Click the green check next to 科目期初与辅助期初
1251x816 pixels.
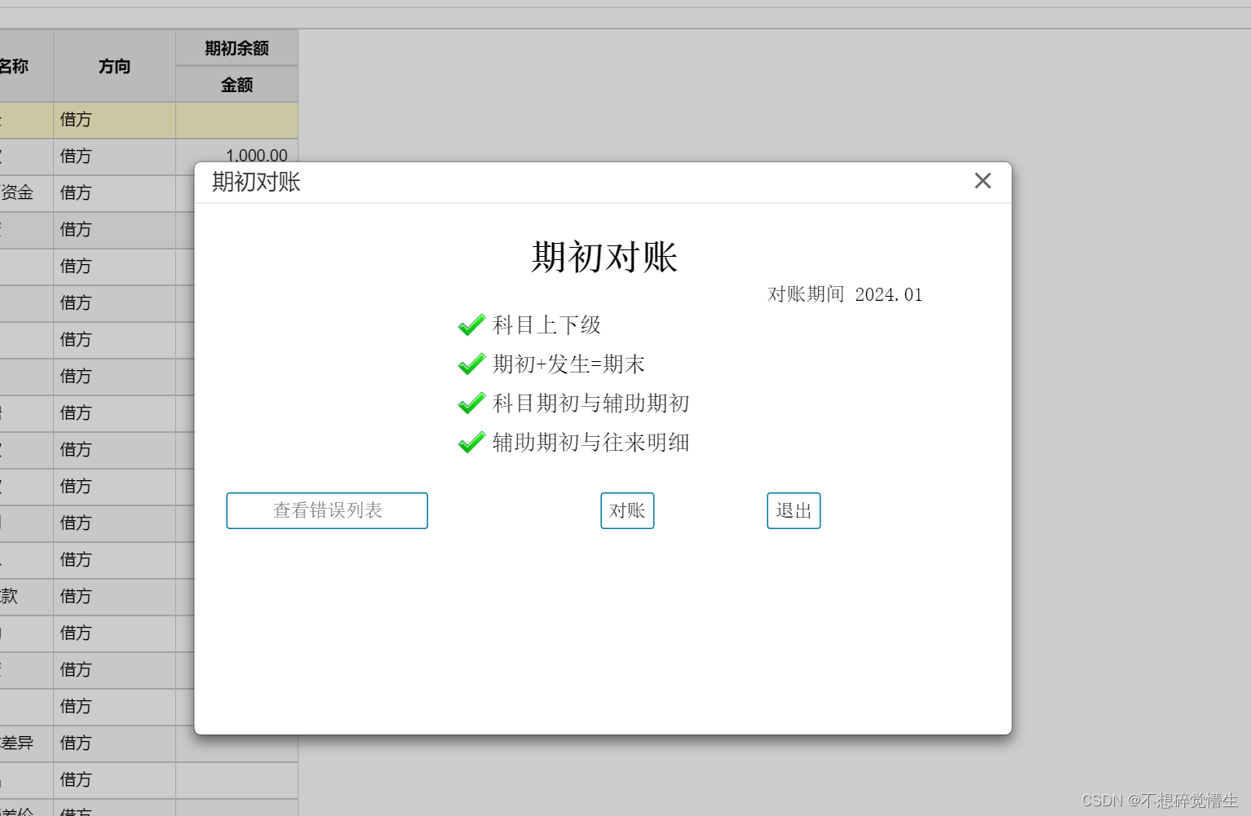(x=471, y=404)
